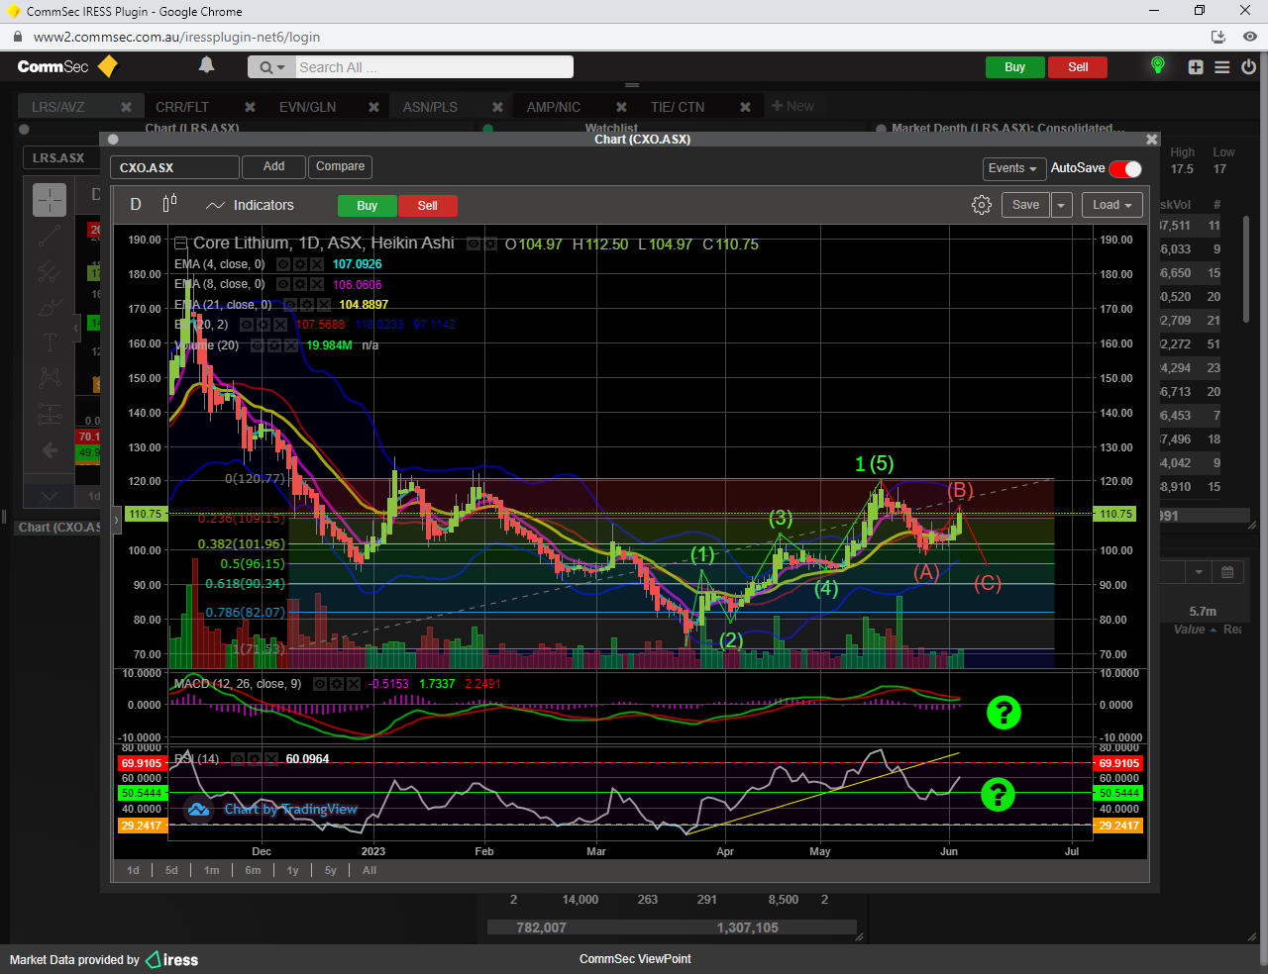Click the CXO.ASX symbol input field
Viewport: 1268px width, 974px height.
tap(174, 167)
